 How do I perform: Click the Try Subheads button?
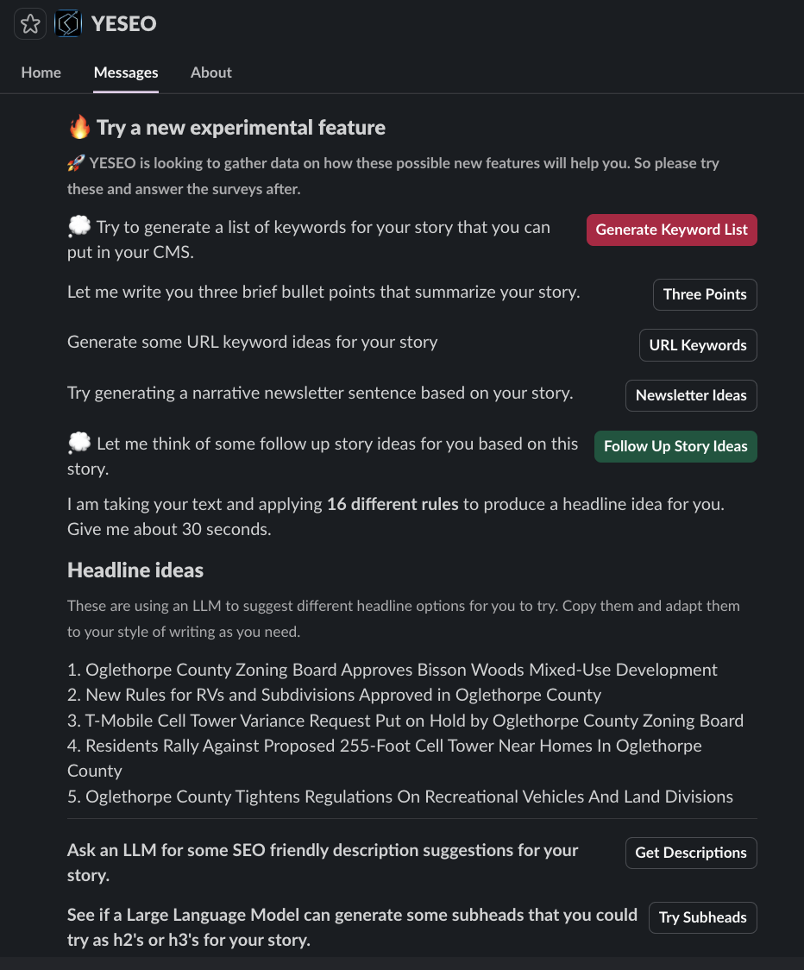point(702,917)
